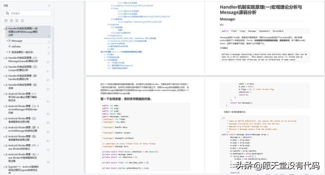
Task: Click the Handler机制实现原理(一) page title
Action: click(x=261, y=10)
